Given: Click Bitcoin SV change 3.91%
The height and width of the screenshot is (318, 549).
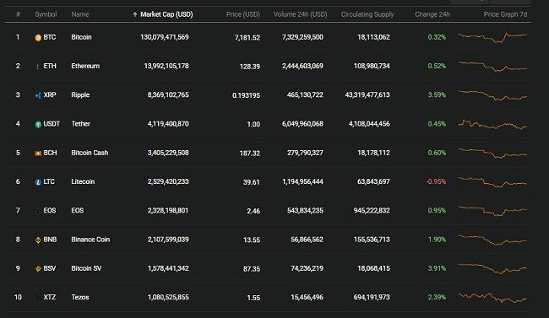Looking at the screenshot, I should 437,268.
